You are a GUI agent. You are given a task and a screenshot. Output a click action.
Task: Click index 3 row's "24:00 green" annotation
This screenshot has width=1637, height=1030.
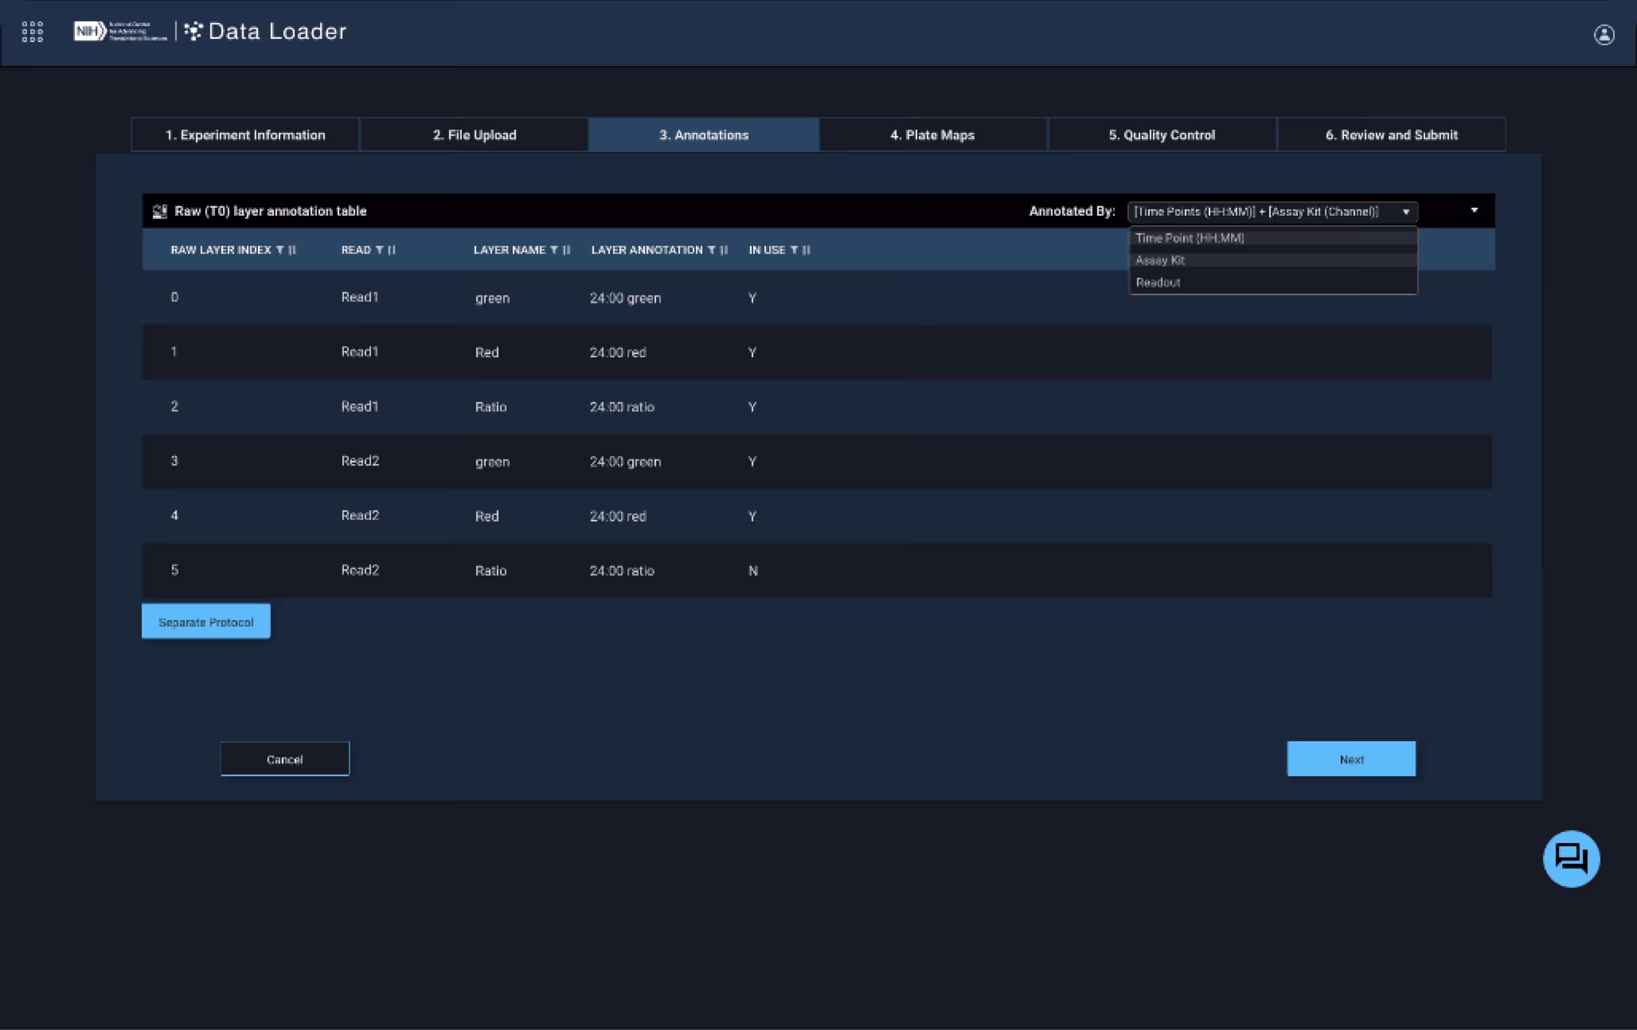625,461
